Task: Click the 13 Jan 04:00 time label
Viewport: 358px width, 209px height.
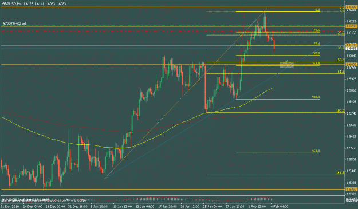Action: click(x=144, y=207)
